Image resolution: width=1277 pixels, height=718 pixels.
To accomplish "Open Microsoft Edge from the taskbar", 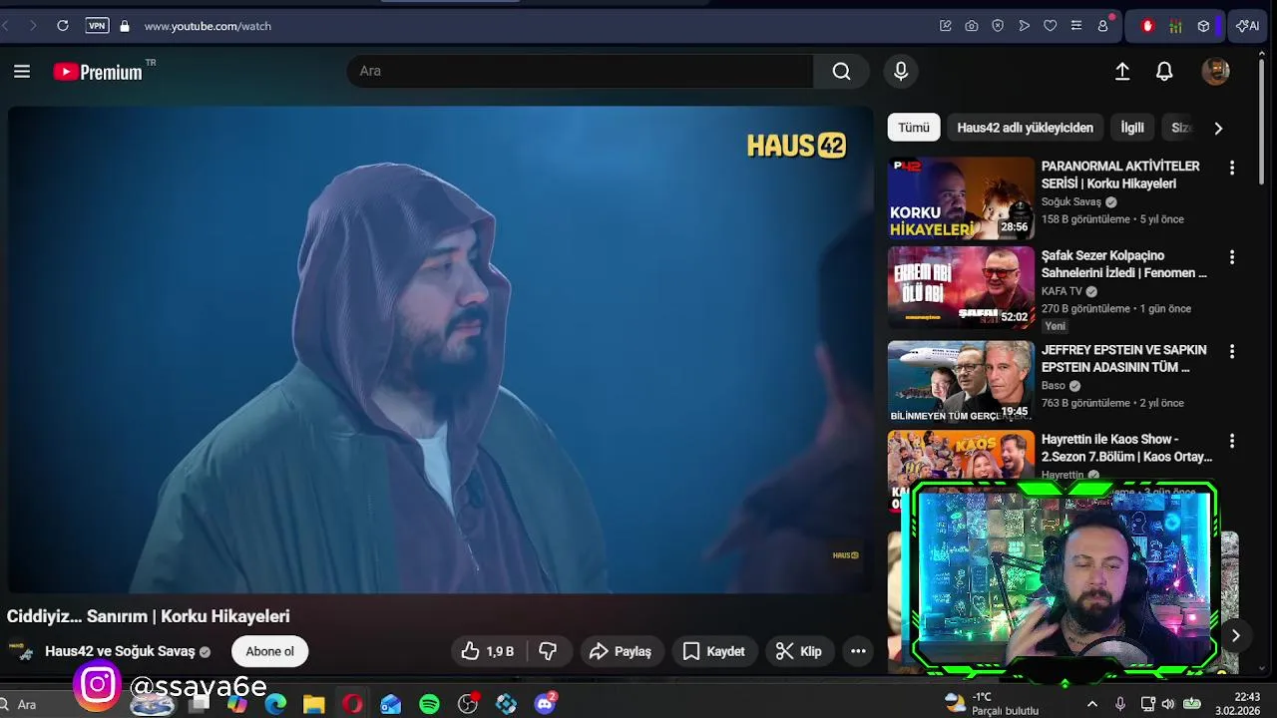I will [275, 704].
